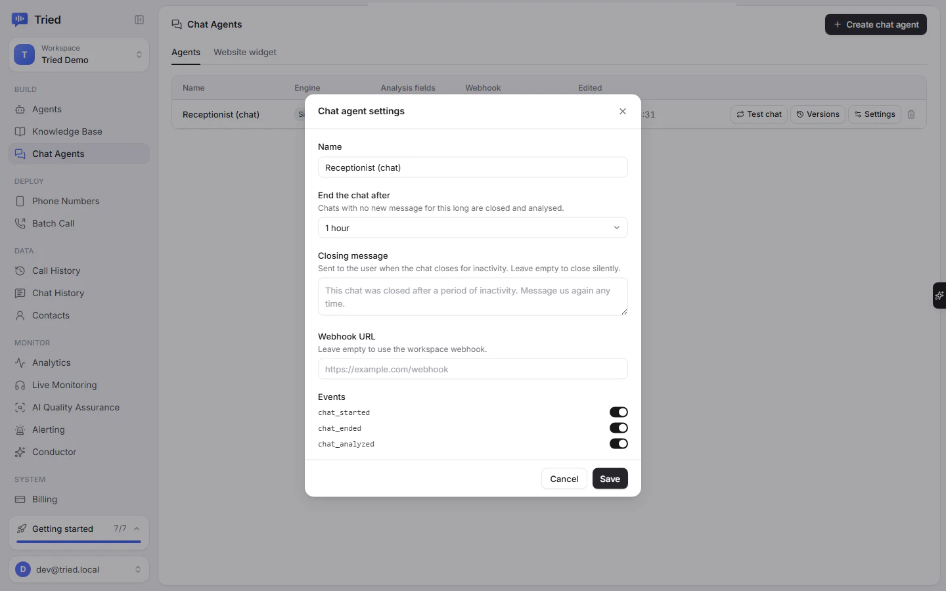Toggle the chat_started event switch
Viewport: 946px width, 591px height.
tap(619, 412)
